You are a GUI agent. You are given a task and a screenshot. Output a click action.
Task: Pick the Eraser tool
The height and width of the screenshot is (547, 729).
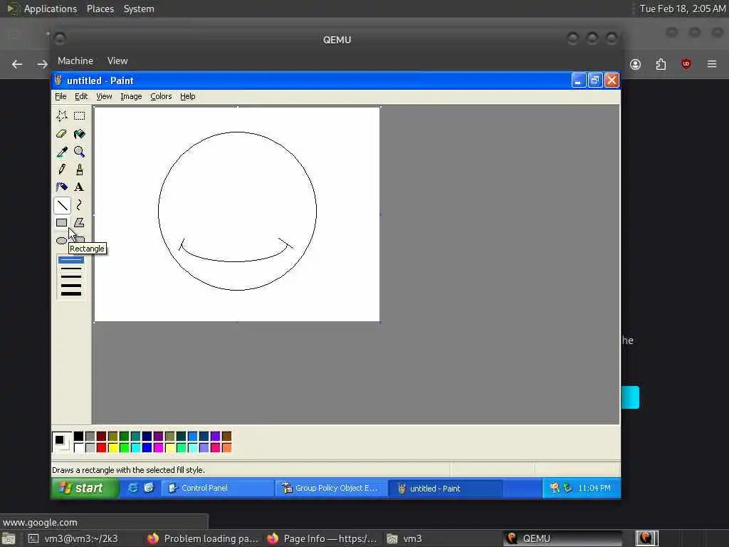(62, 134)
